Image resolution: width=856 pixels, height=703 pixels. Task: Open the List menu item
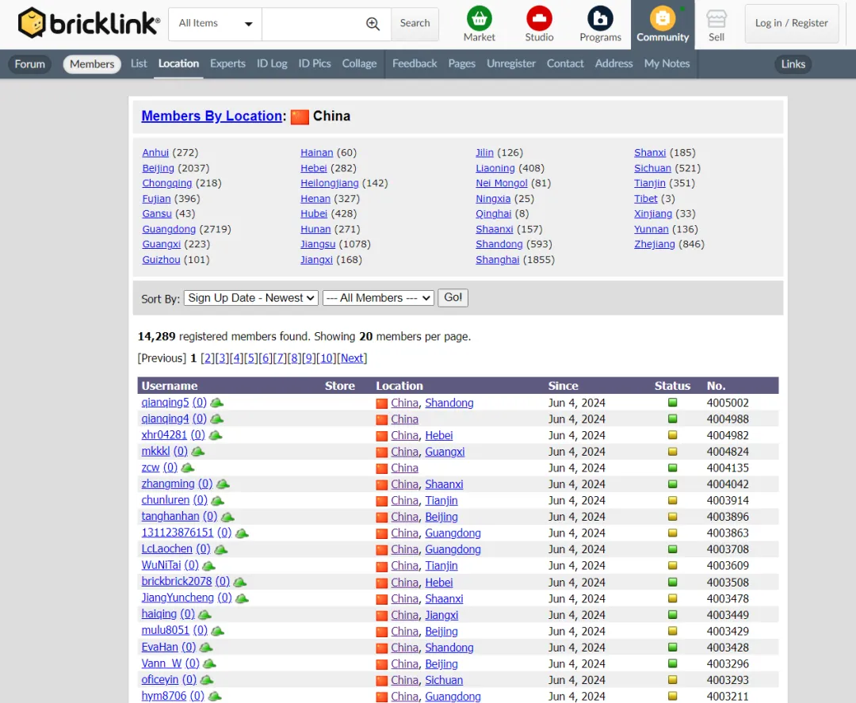(139, 63)
